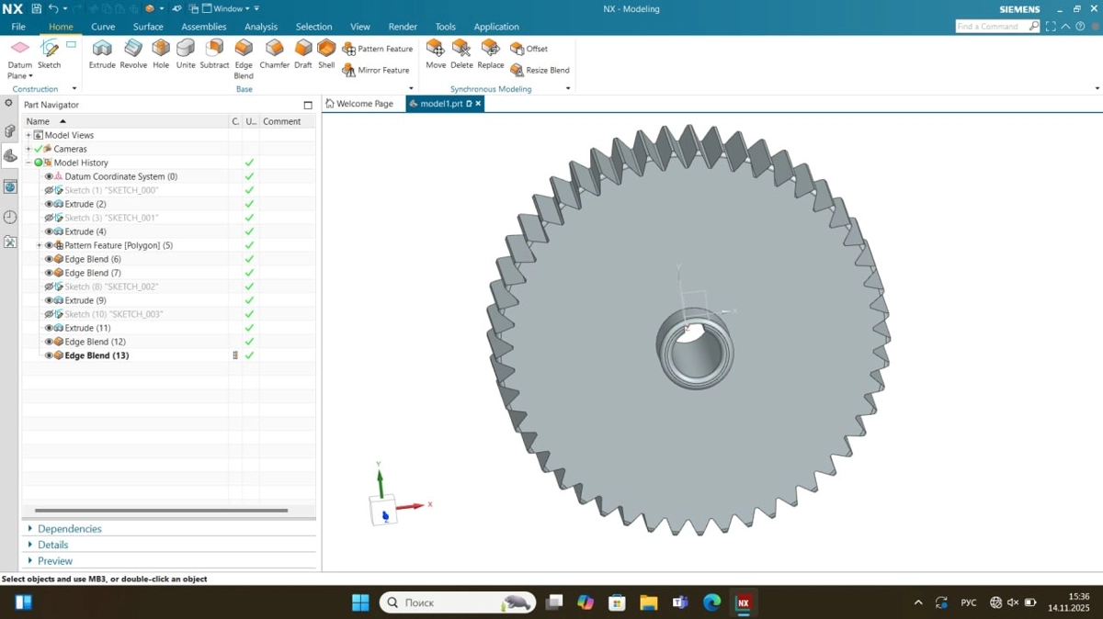Switch to the Analysis ribbon tab

click(x=261, y=27)
